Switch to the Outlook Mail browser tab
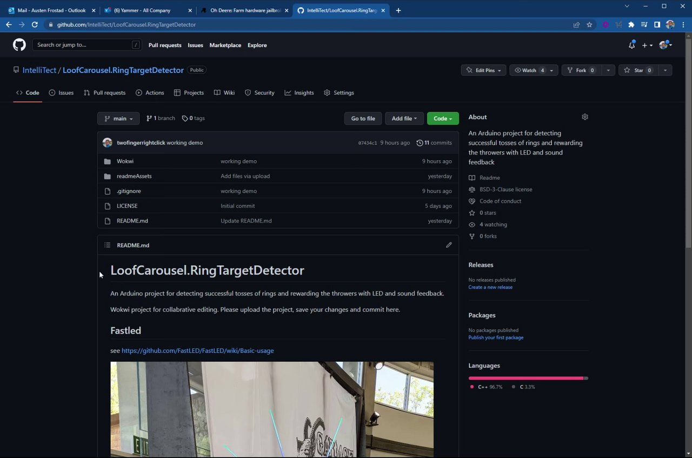This screenshot has height=458, width=692. click(52, 10)
